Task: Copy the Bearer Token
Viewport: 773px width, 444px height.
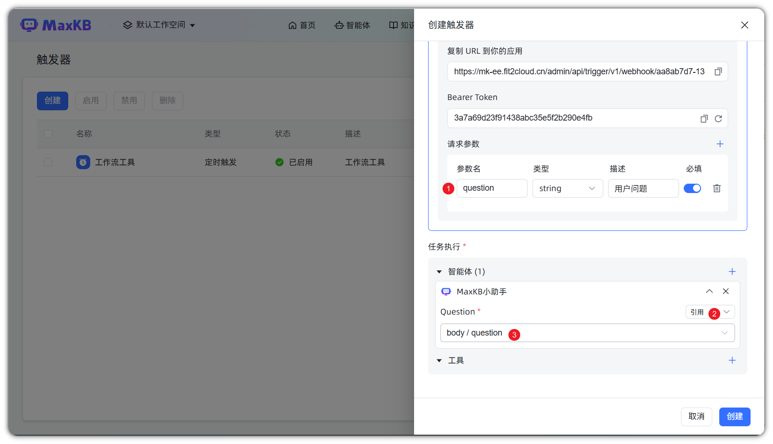Action: coord(704,119)
